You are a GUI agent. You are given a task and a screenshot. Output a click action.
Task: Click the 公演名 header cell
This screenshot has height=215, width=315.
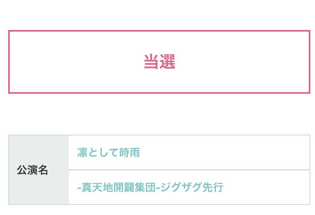click(x=32, y=170)
